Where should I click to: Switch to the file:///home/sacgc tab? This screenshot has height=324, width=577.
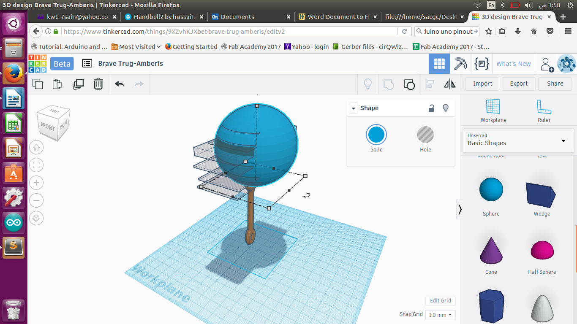[x=424, y=17]
